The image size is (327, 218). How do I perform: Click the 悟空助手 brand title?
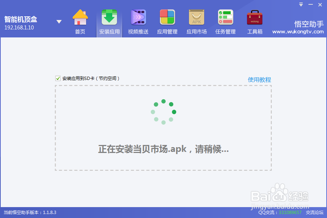tap(309, 24)
